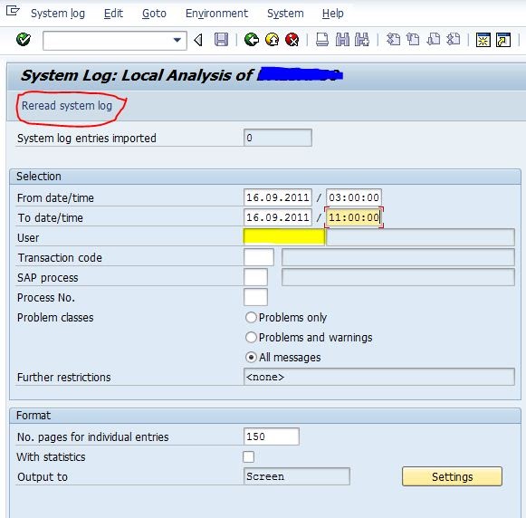This screenshot has height=518, width=526.
Task: Click the red Cancel icon
Action: click(x=292, y=40)
